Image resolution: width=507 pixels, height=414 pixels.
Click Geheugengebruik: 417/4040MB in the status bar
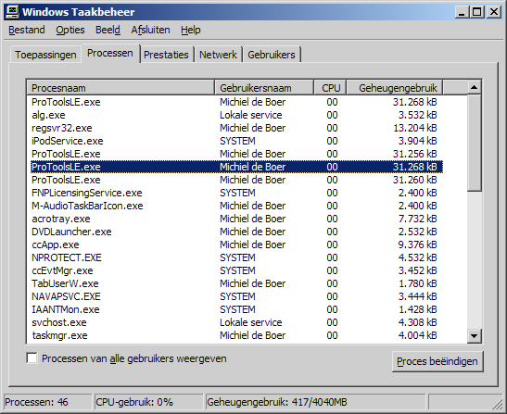click(315, 402)
